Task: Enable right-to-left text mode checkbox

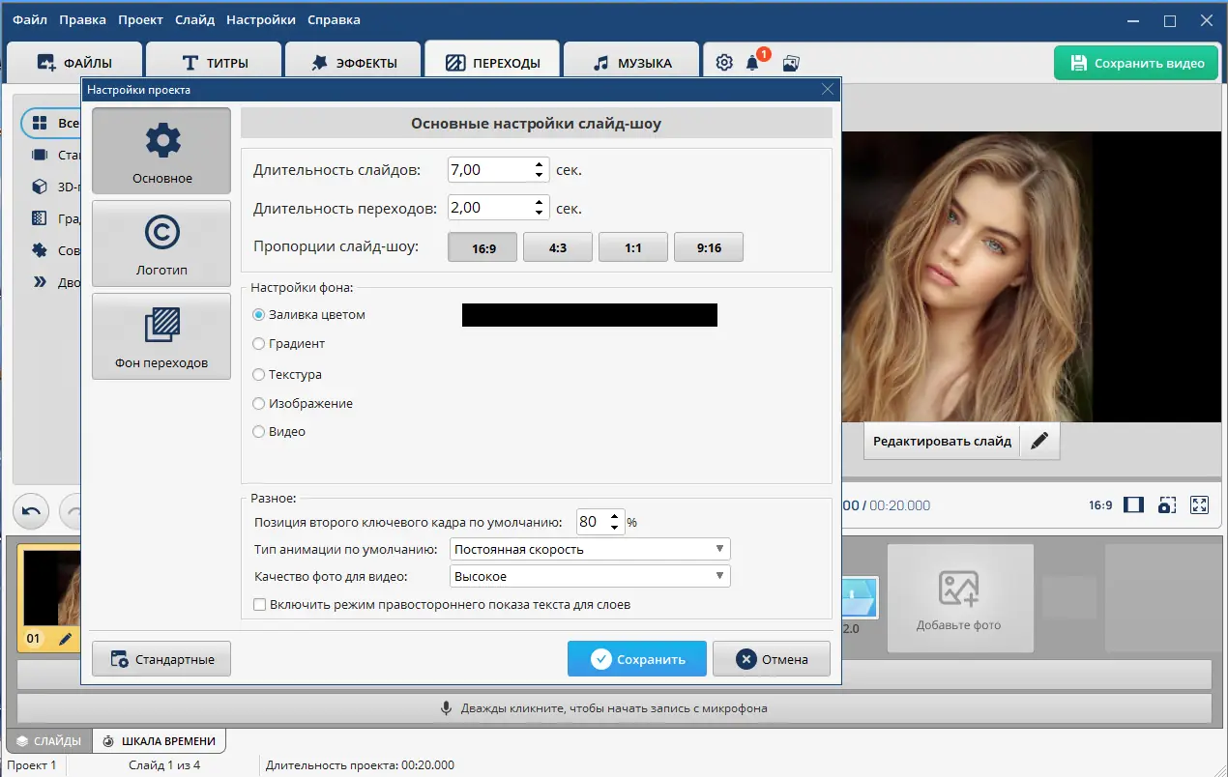Action: coord(259,605)
